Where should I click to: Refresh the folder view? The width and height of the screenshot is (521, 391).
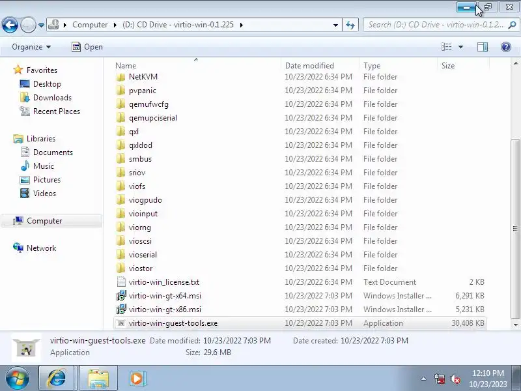point(350,25)
